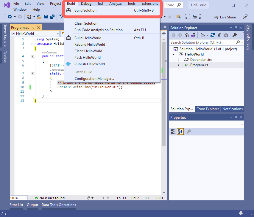The width and height of the screenshot is (254, 217).
Task: Click the Save All double-floppy icon
Action: (52, 17)
